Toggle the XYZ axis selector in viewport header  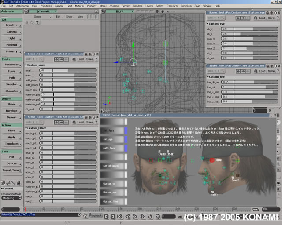point(171,11)
